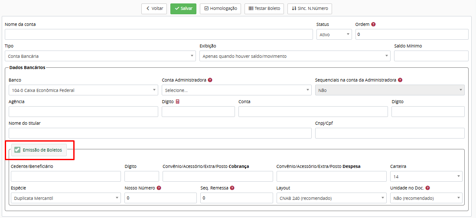Click the Nome da conta input field

(159, 35)
